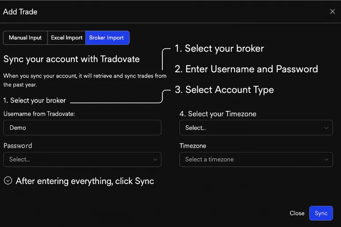This screenshot has height=227, width=341.
Task: Select the Broker Import tab
Action: click(x=107, y=38)
